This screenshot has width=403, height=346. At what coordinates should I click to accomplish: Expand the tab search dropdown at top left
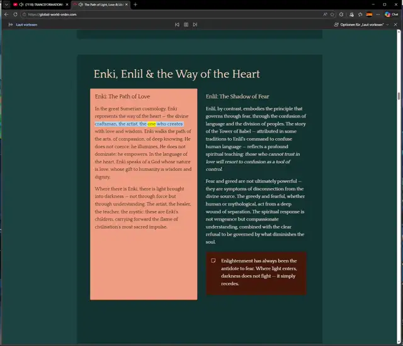tap(5, 4)
